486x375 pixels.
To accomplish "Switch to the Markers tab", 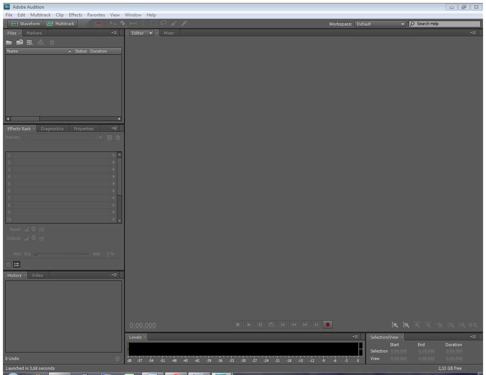I will 34,33.
